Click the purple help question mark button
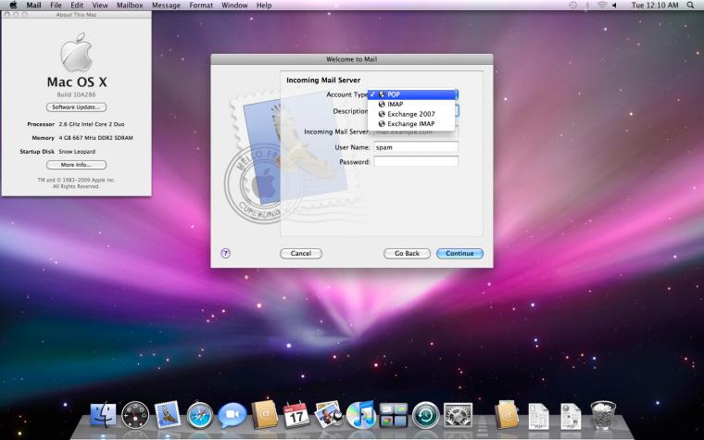This screenshot has width=704, height=440. (226, 253)
